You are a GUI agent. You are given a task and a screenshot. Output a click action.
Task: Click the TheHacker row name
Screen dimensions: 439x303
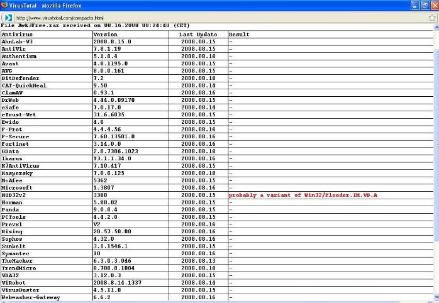pos(17,261)
